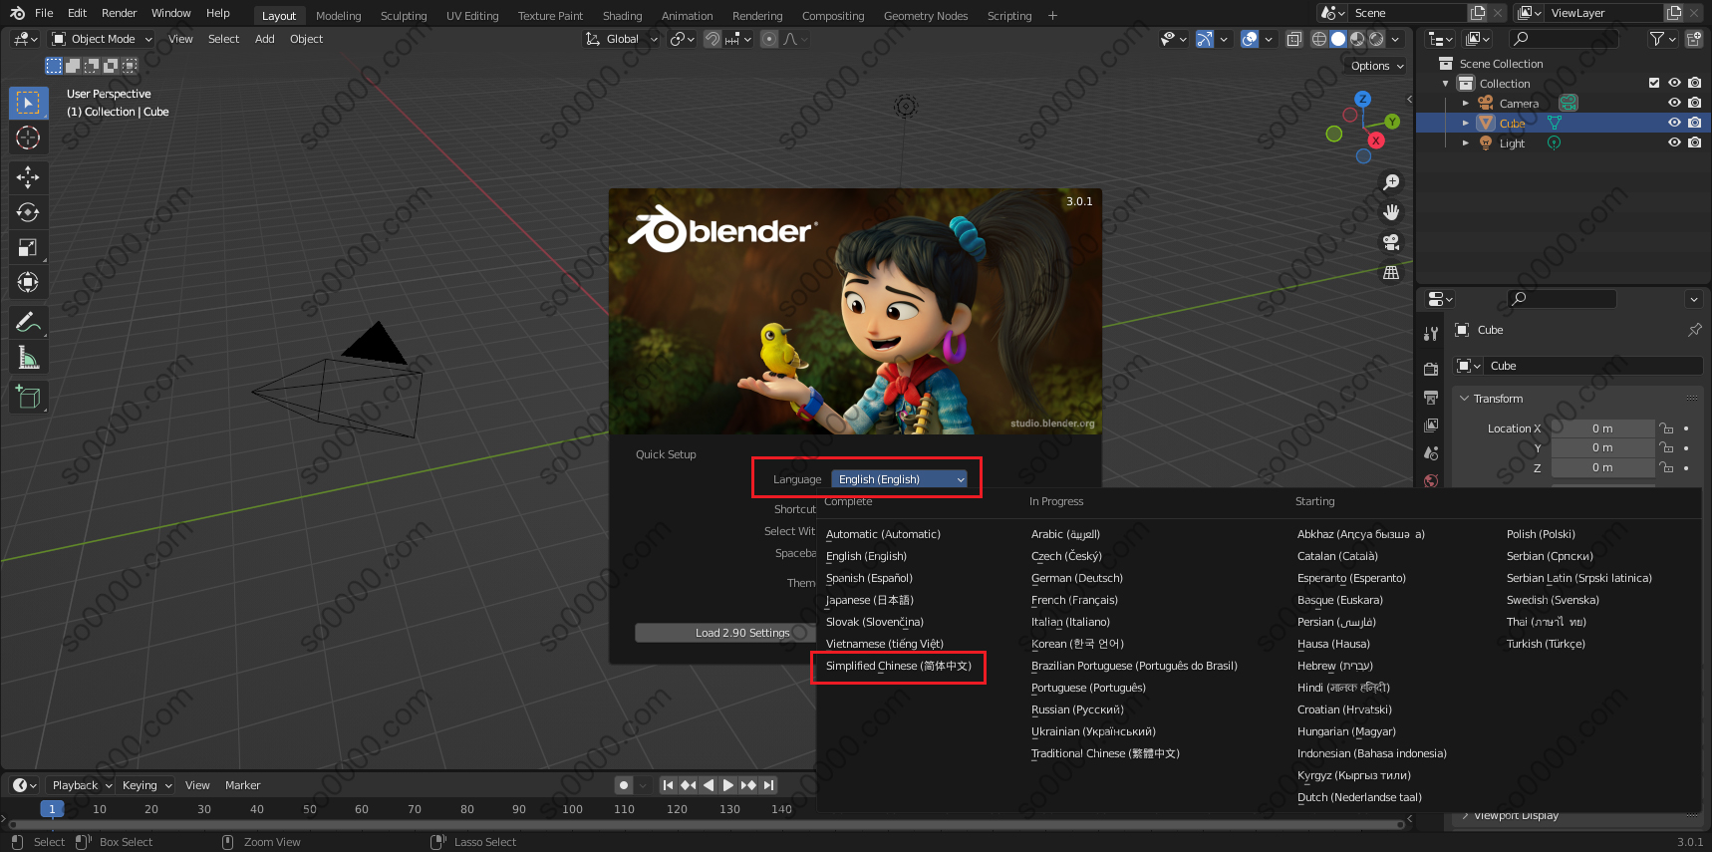
Task: Click the blue Z axis gizmo
Action: [x=1363, y=99]
